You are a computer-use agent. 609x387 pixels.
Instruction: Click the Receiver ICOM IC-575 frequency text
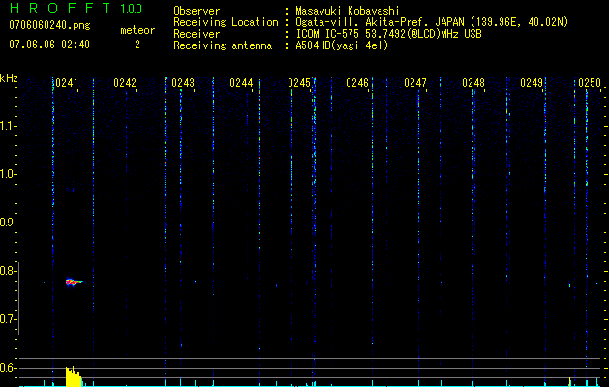[x=388, y=34]
